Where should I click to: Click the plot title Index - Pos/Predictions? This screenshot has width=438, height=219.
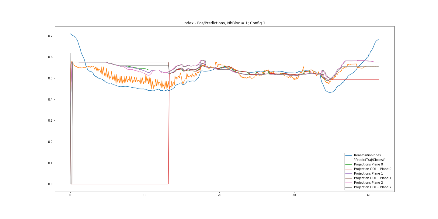pos(224,23)
